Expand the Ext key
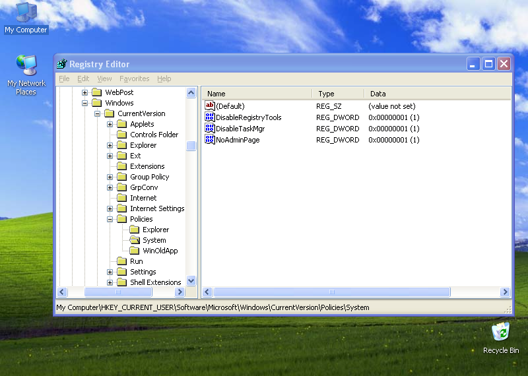This screenshot has width=528, height=376. point(110,156)
